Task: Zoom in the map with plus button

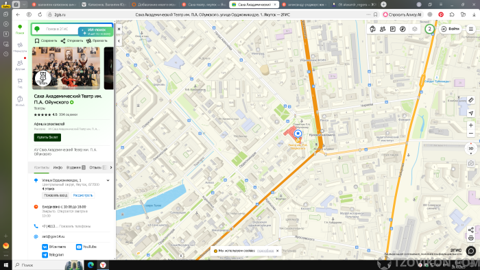Action: (471, 125)
